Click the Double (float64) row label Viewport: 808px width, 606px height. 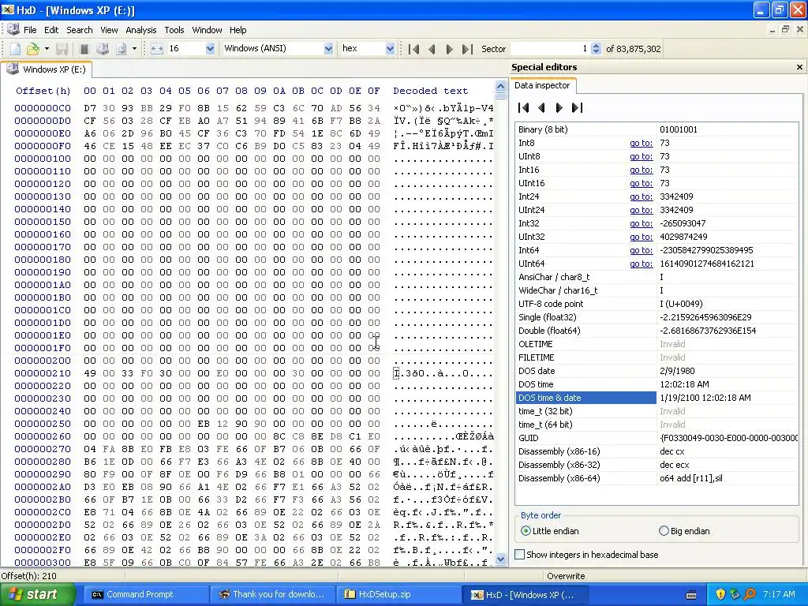click(549, 331)
